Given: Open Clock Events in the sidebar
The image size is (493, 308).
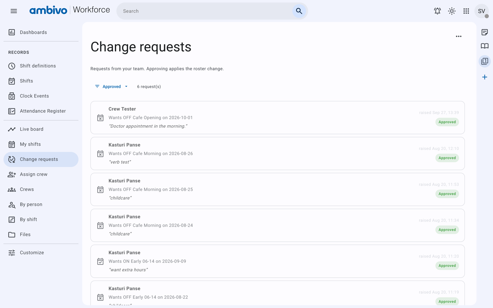Looking at the screenshot, I should [41, 96].
